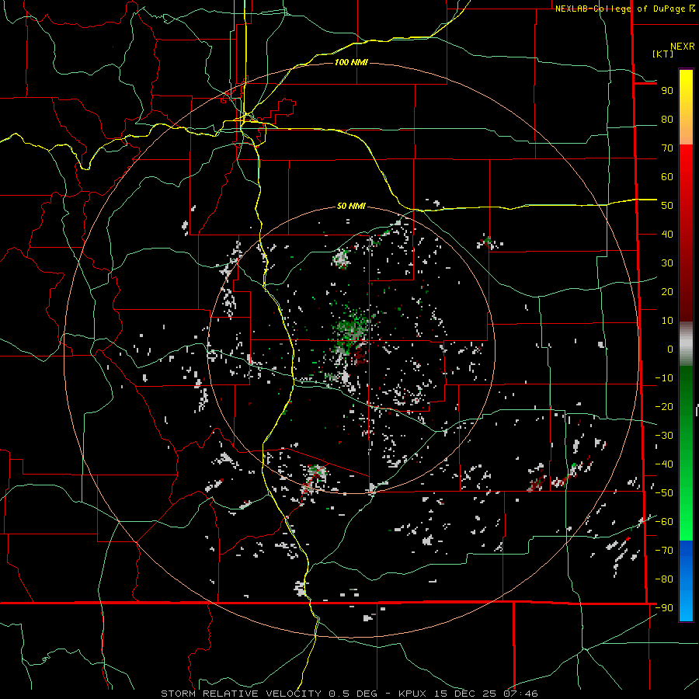Click the '60' value on the velocity scale
This screenshot has width=699, height=699.
[x=667, y=177]
